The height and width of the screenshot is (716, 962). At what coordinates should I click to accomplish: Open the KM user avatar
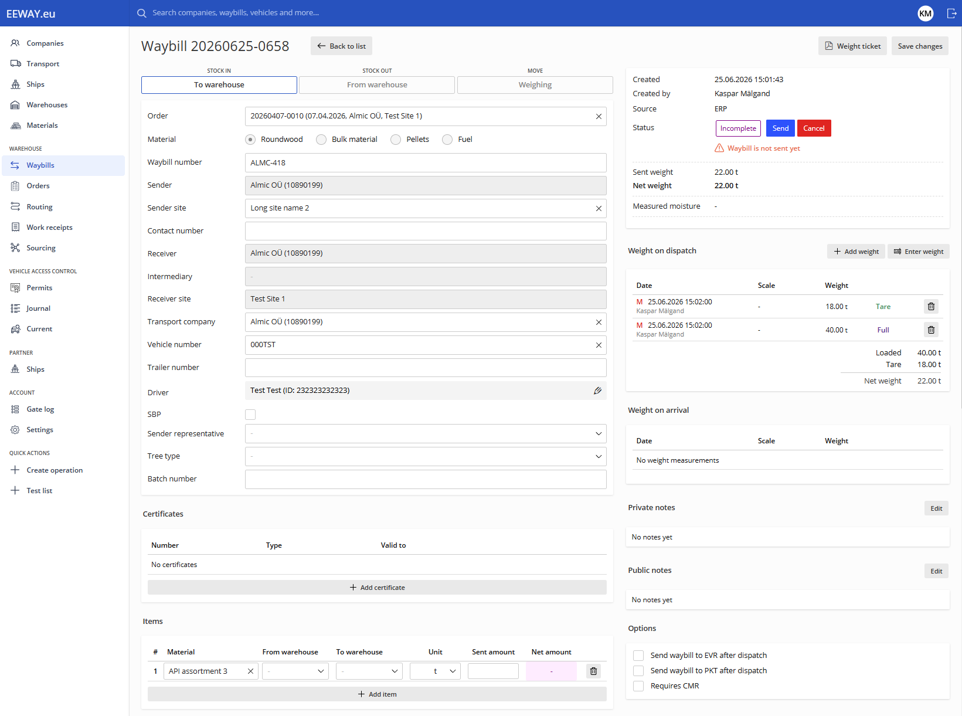[925, 13]
